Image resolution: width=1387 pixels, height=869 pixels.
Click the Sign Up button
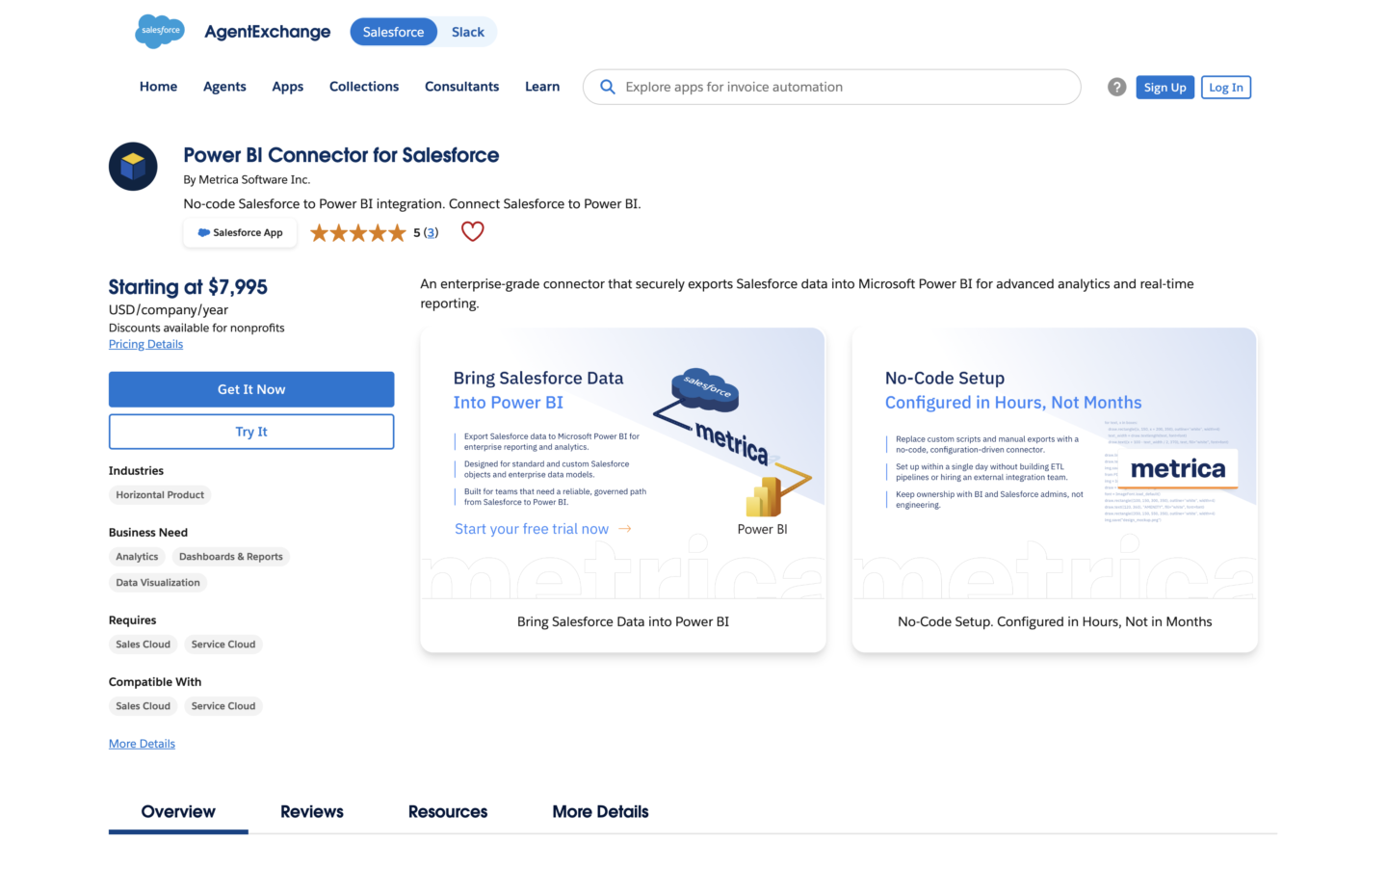(x=1165, y=88)
